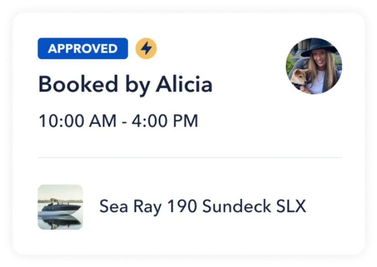Screen dimensions: 377x267
Task: Click the yellow lightning bolt instant-book icon
Action: coord(146,48)
